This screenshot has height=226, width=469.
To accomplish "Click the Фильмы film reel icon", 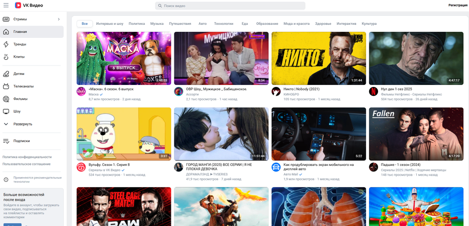I will click(6, 99).
